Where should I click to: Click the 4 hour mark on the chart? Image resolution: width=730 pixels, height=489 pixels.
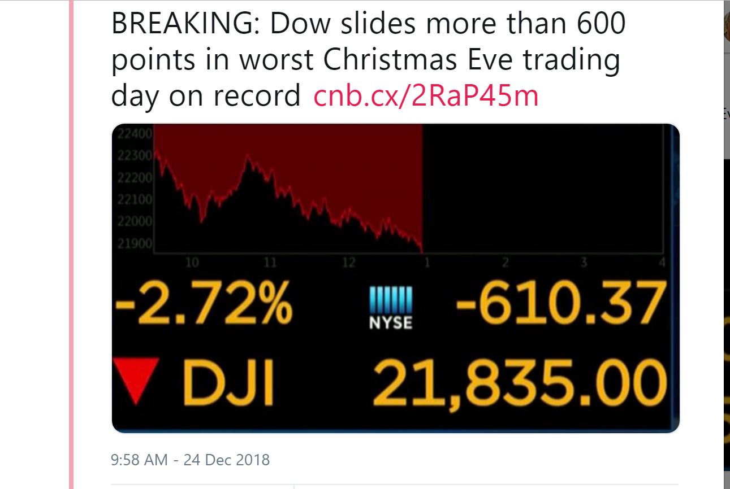(662, 262)
